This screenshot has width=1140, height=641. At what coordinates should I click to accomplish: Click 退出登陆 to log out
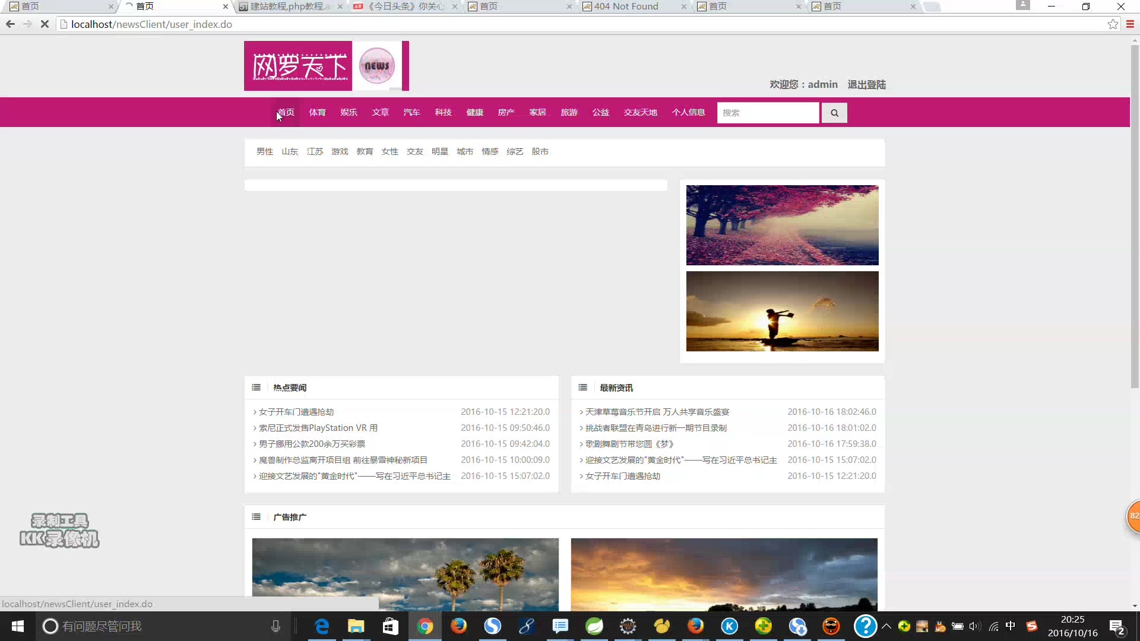[866, 84]
